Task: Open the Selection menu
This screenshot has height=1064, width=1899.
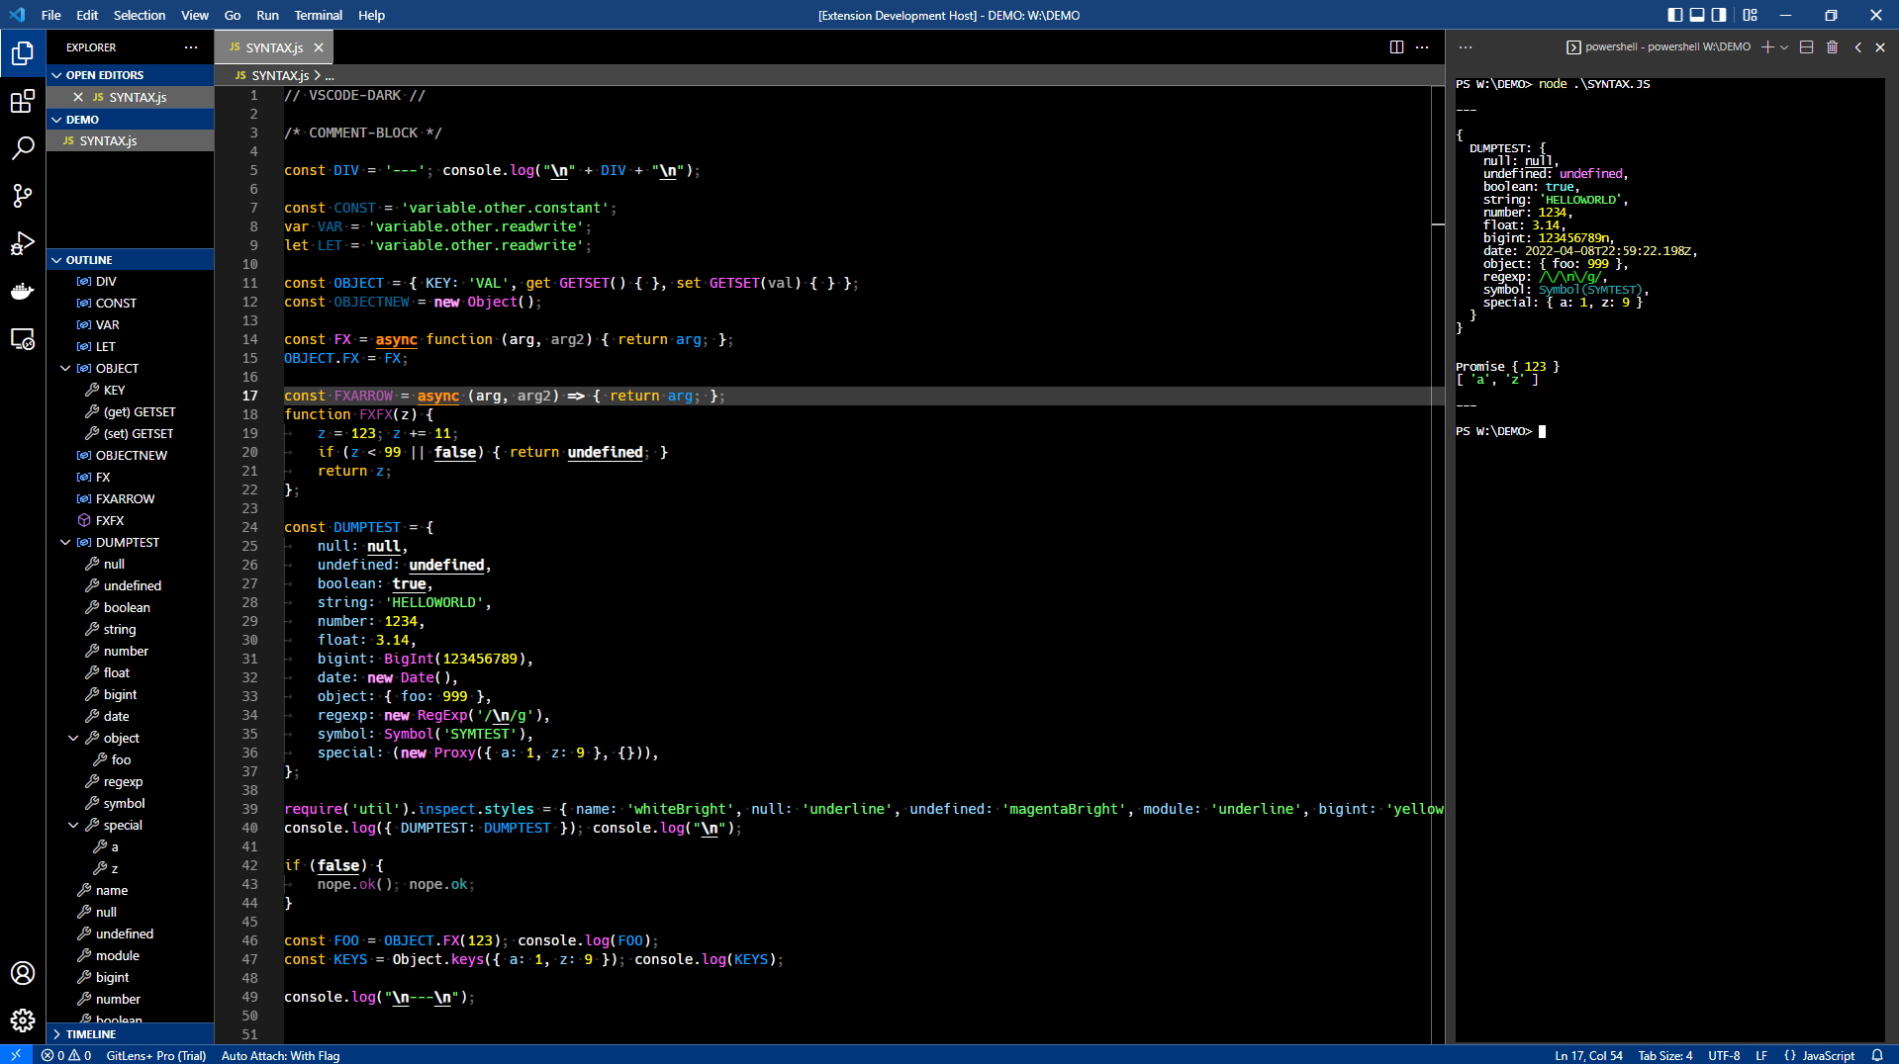Action: [x=140, y=15]
